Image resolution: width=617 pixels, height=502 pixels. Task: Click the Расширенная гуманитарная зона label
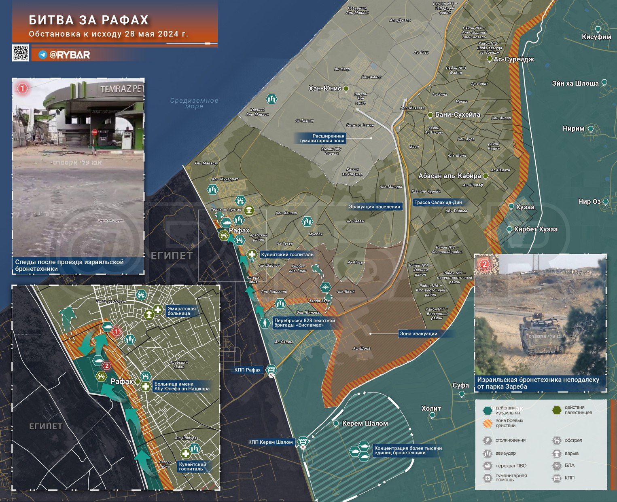click(x=322, y=138)
